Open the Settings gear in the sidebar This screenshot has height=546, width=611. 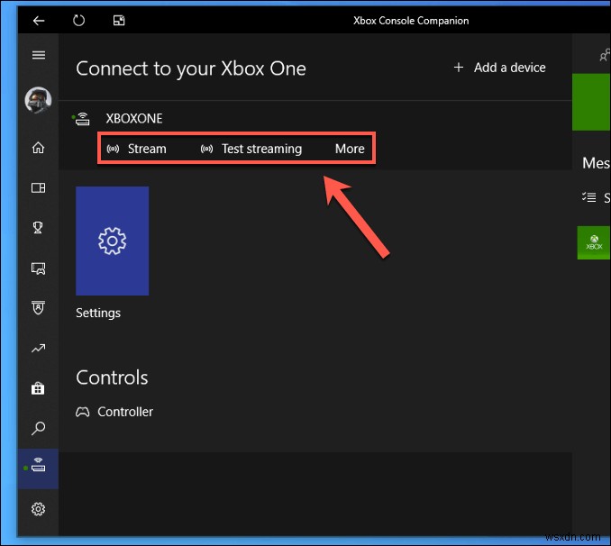point(38,509)
